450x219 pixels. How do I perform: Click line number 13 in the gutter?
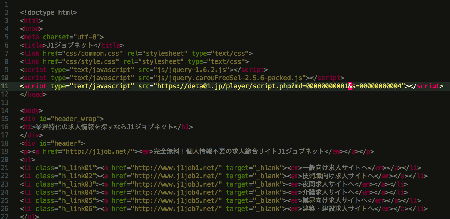5,102
